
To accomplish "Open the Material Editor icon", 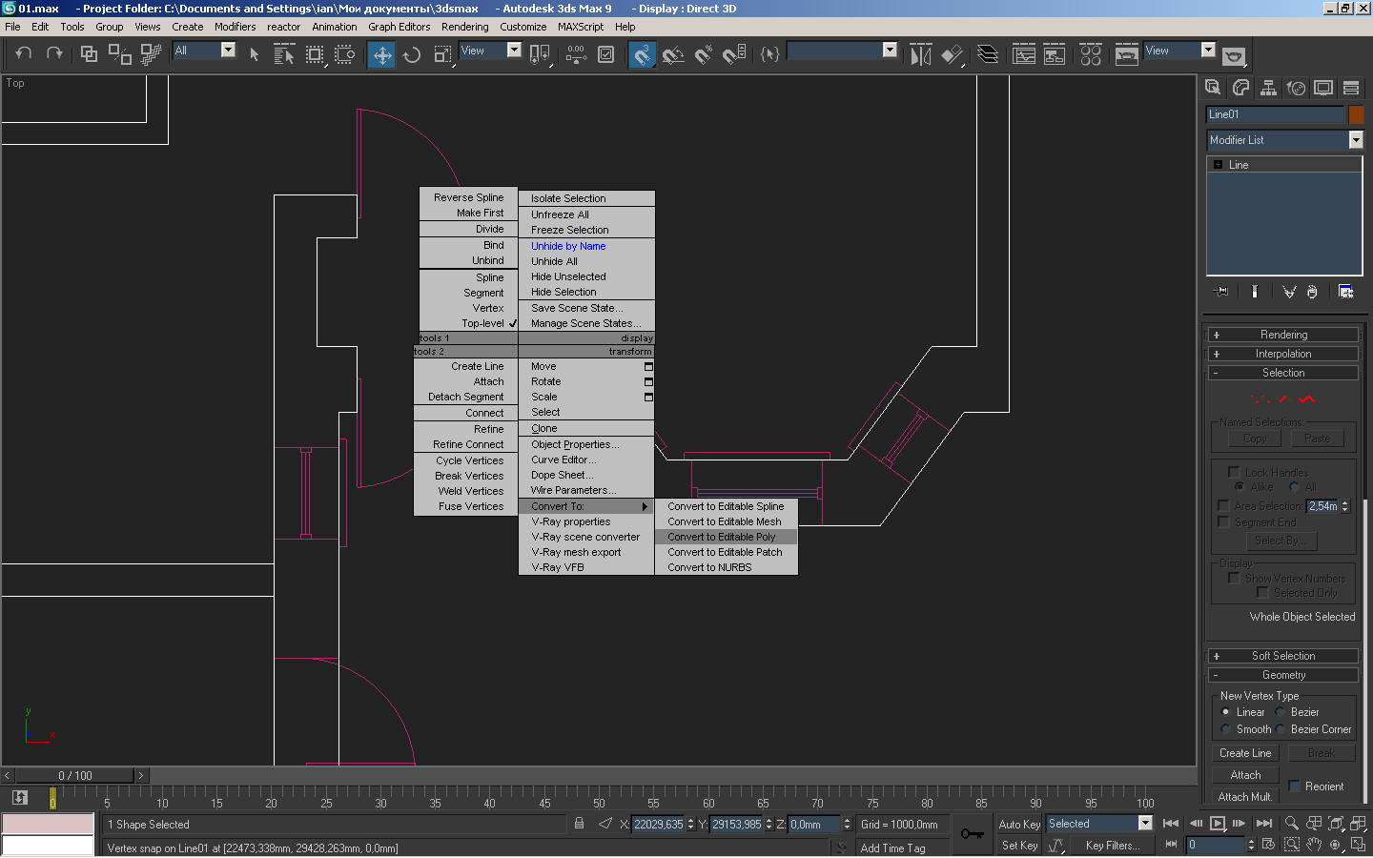I will [1091, 54].
